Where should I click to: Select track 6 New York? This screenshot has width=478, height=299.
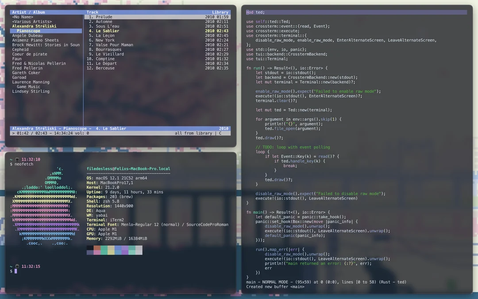coord(105,40)
